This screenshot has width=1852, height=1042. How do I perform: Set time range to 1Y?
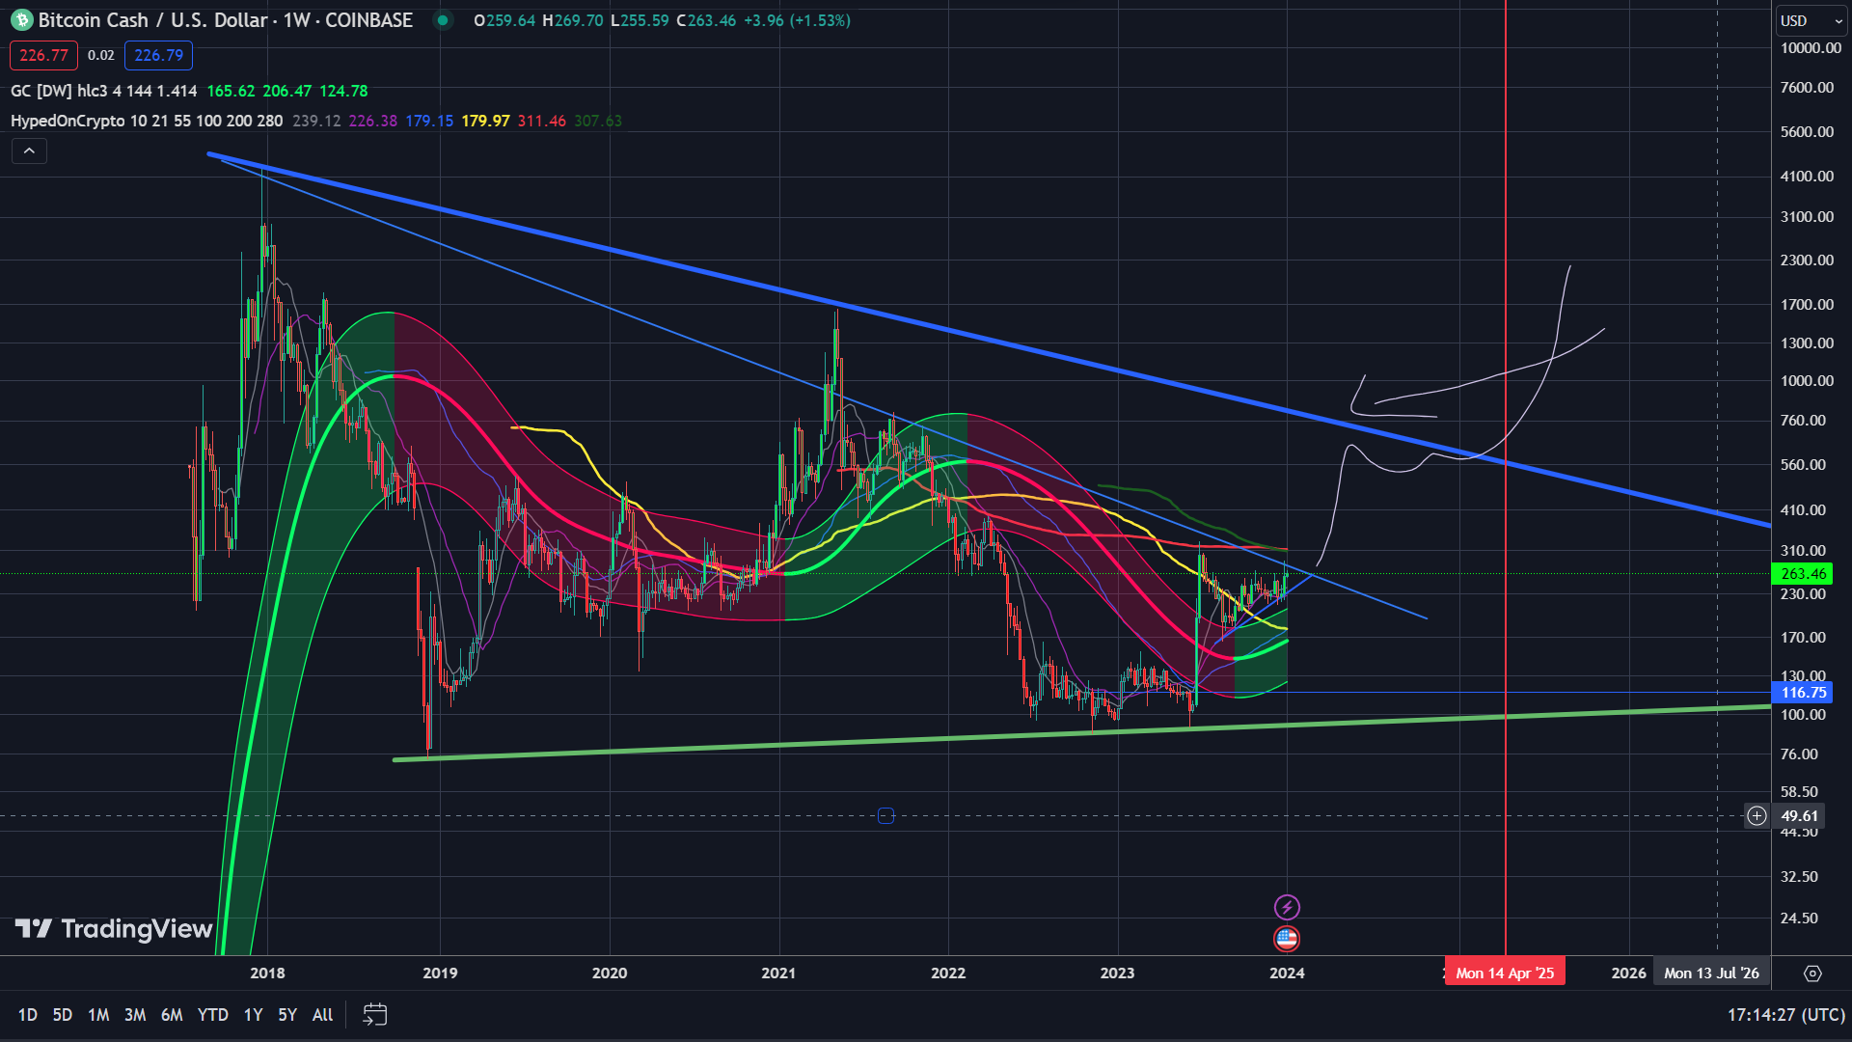253,1015
